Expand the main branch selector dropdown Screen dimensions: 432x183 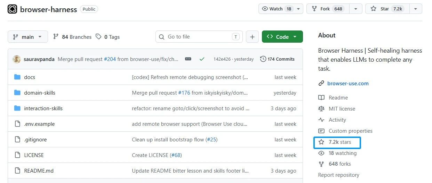click(x=28, y=37)
